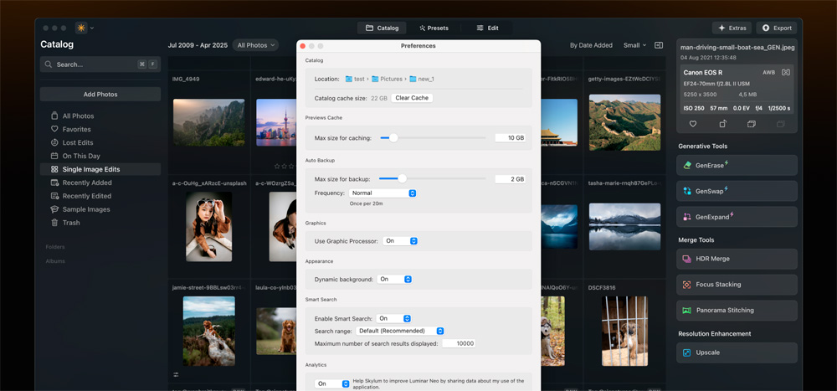Switch Enable Smart Search On selector

point(393,319)
